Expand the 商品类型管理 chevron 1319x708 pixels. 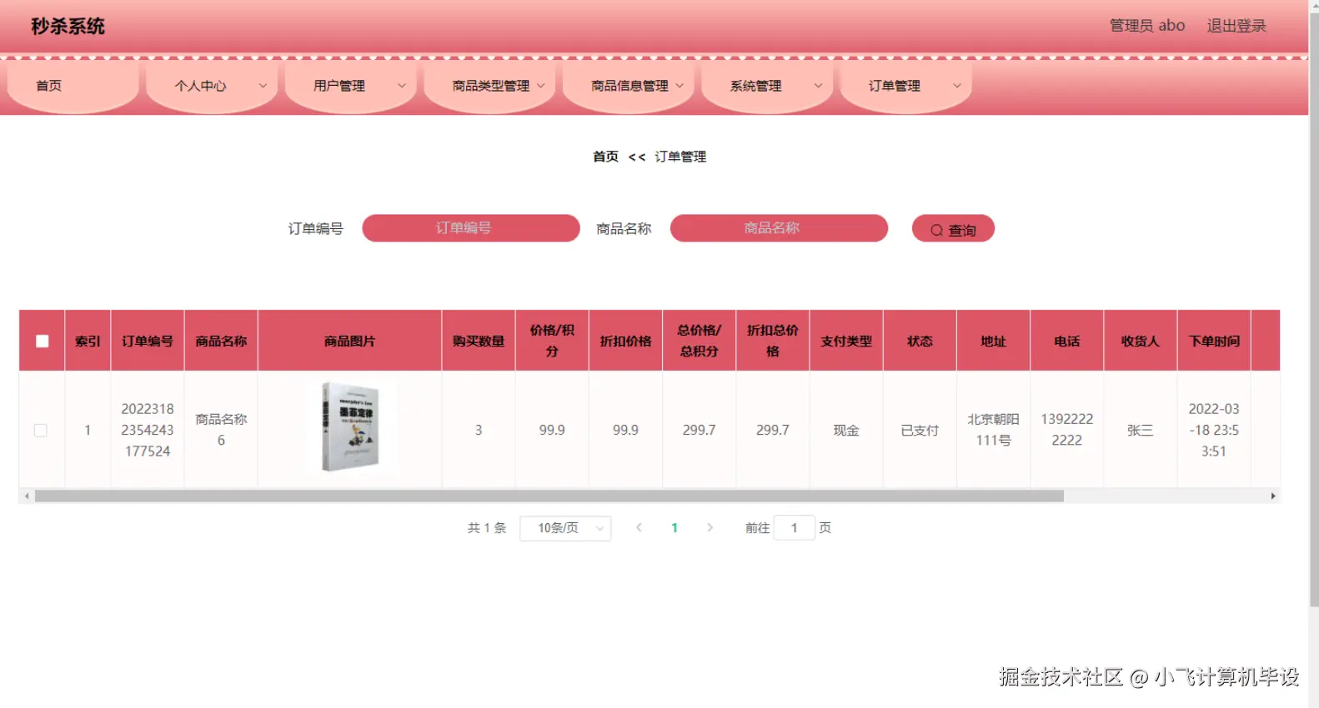coord(540,86)
